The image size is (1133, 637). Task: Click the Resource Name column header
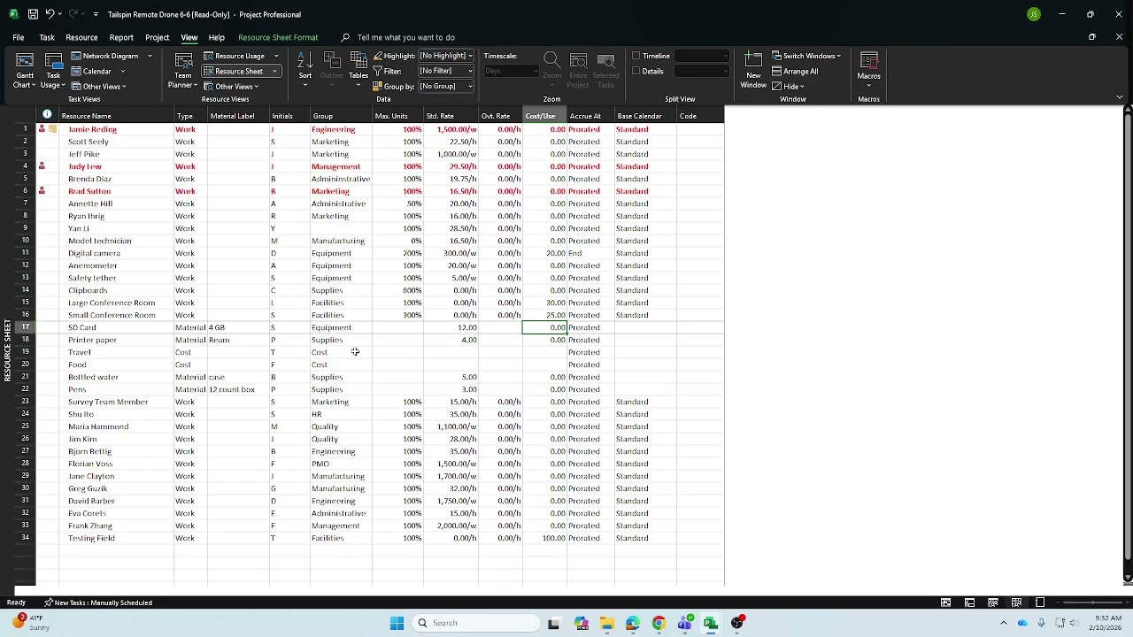116,116
